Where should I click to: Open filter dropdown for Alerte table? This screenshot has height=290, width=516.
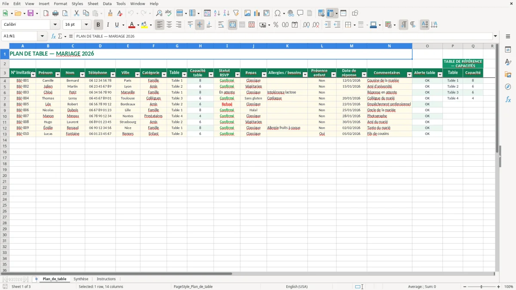(x=440, y=75)
